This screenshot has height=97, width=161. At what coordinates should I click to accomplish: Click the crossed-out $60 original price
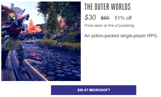pyautogui.click(x=105, y=18)
